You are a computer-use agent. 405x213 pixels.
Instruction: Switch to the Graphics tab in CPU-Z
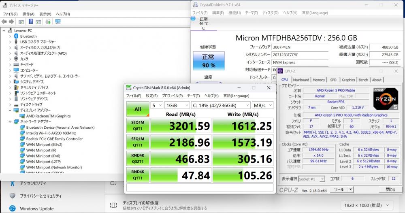[x=348, y=80]
